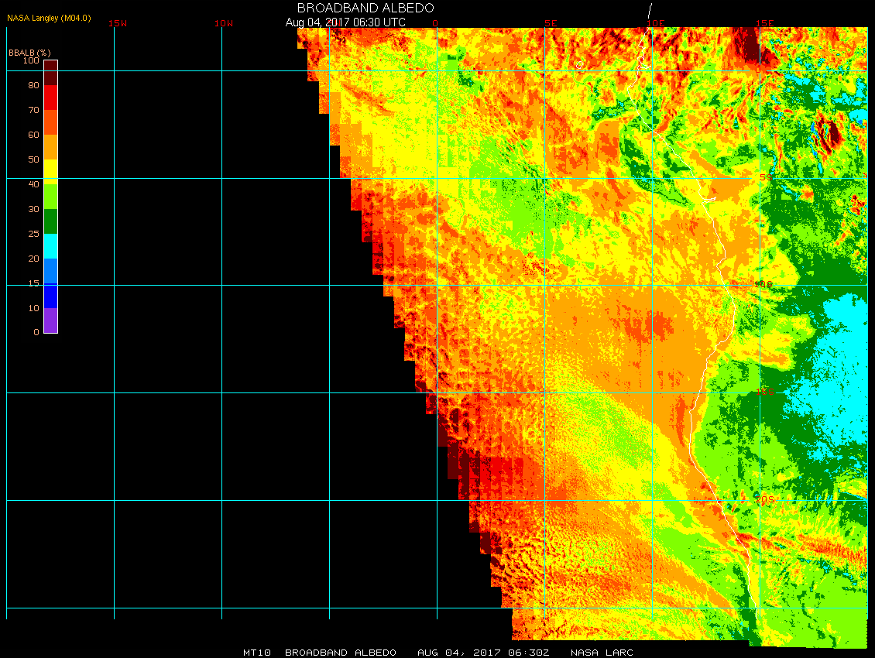
Task: Click the footer 'BROADBAND ALBEDO' text
Action: pos(341,653)
